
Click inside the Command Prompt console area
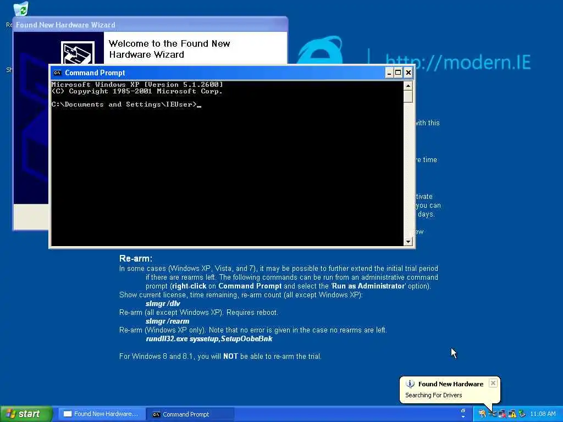click(x=227, y=164)
